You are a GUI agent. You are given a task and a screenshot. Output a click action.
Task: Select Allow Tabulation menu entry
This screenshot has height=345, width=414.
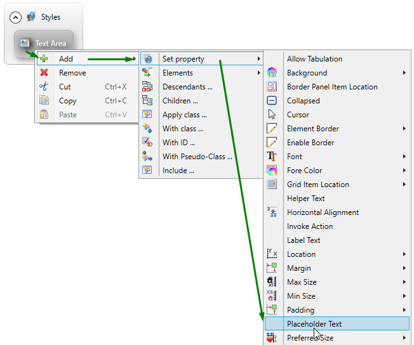tap(314, 59)
